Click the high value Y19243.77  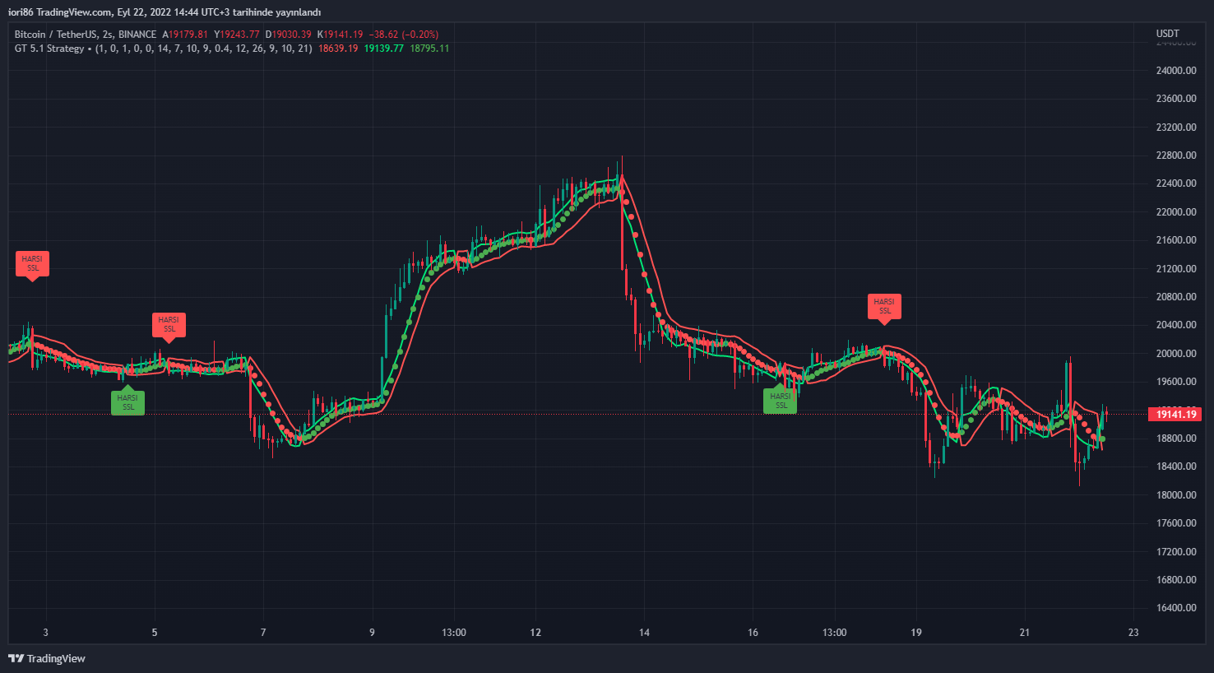point(237,35)
